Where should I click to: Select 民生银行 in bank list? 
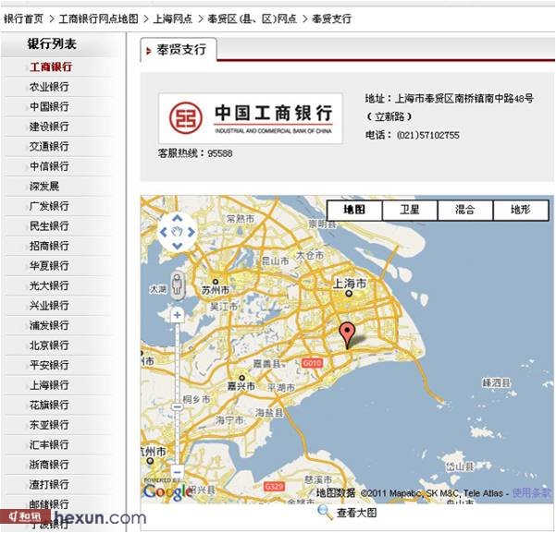[x=49, y=226]
